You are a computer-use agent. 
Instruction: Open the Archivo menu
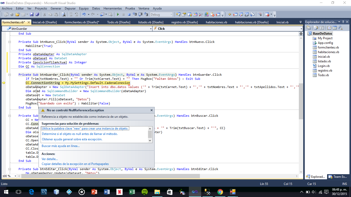click(x=7, y=8)
